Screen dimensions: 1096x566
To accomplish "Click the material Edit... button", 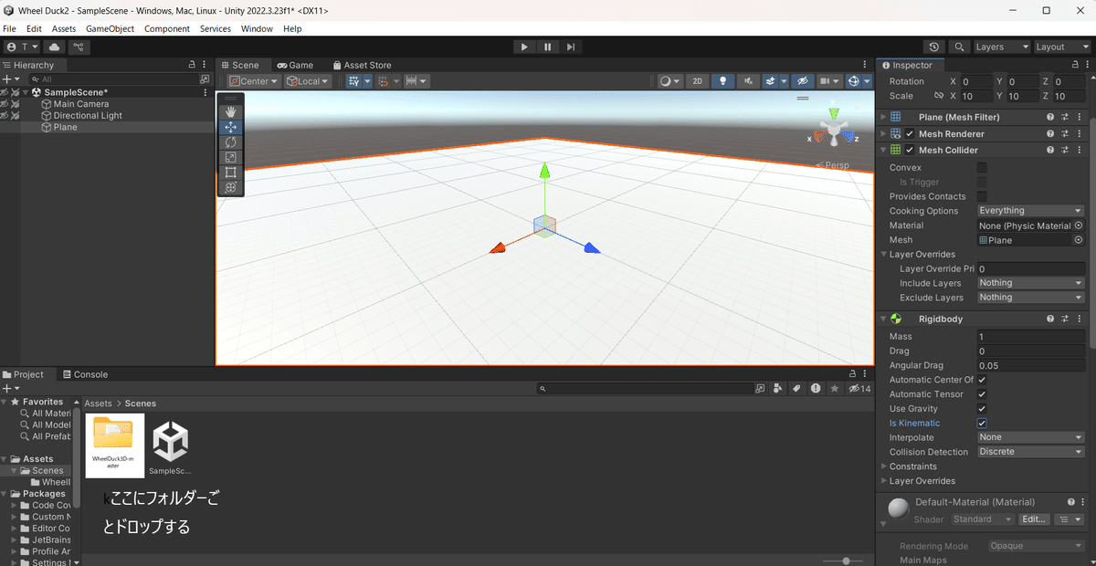I will pos(1034,519).
